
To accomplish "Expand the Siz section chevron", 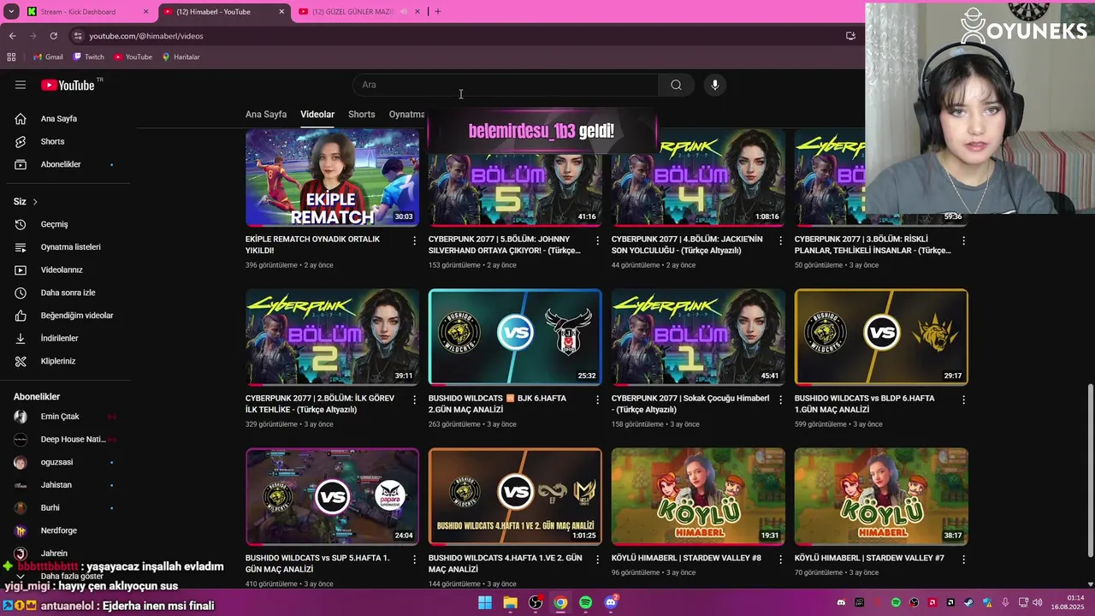I will click(35, 202).
